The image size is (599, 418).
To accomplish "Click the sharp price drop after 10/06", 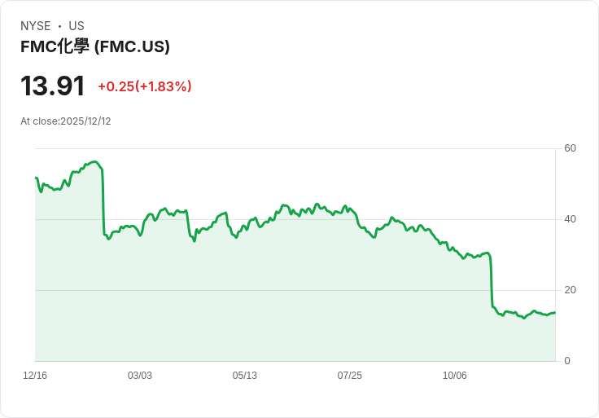I will click(x=492, y=281).
